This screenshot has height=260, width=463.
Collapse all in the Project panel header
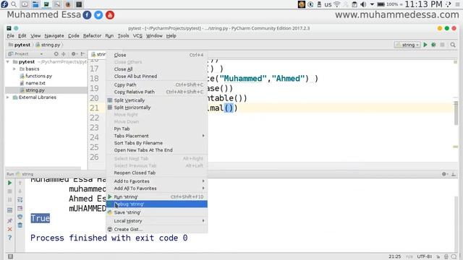tap(63, 54)
